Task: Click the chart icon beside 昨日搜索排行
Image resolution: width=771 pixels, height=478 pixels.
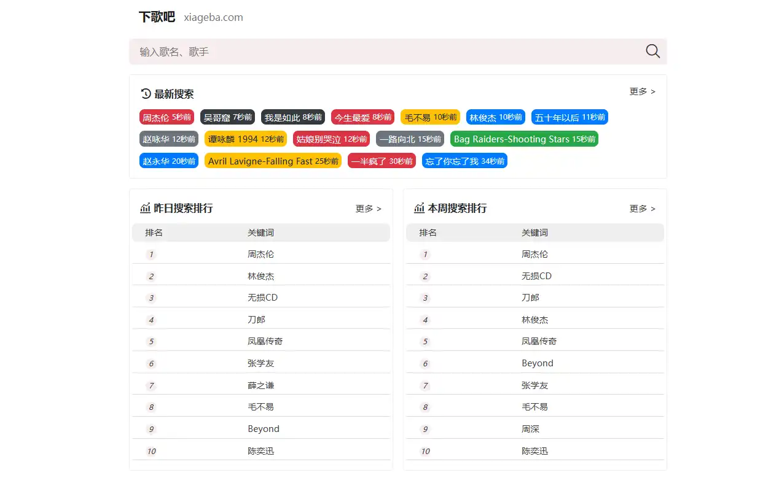Action: (146, 208)
